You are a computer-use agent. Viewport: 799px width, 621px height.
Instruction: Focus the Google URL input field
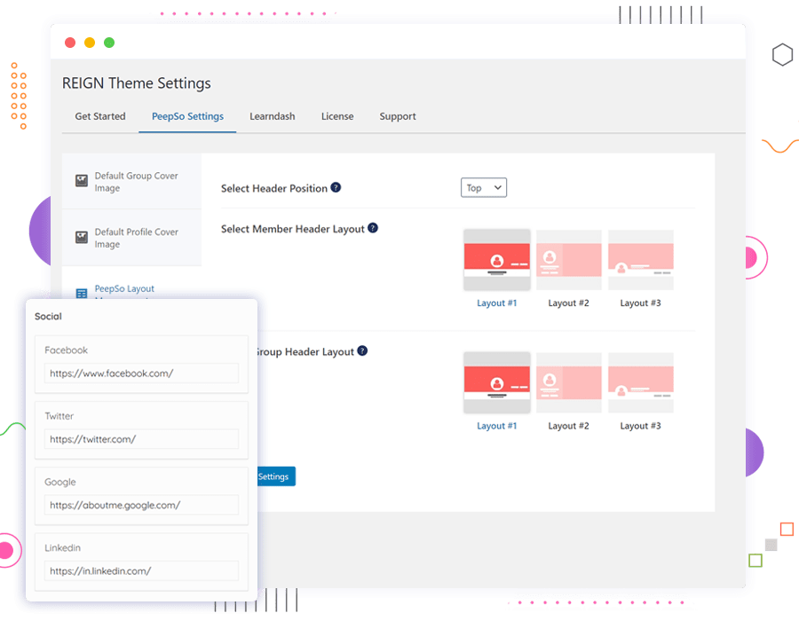tap(141, 505)
